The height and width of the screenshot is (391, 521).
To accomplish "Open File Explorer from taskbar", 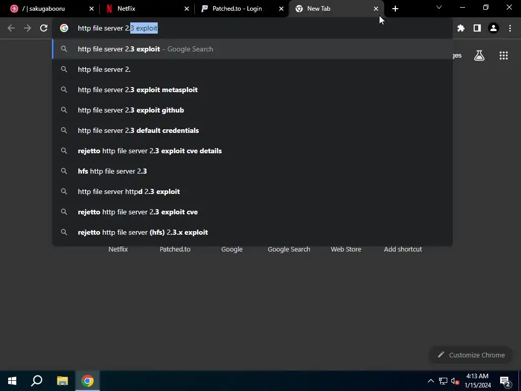I will click(x=62, y=381).
